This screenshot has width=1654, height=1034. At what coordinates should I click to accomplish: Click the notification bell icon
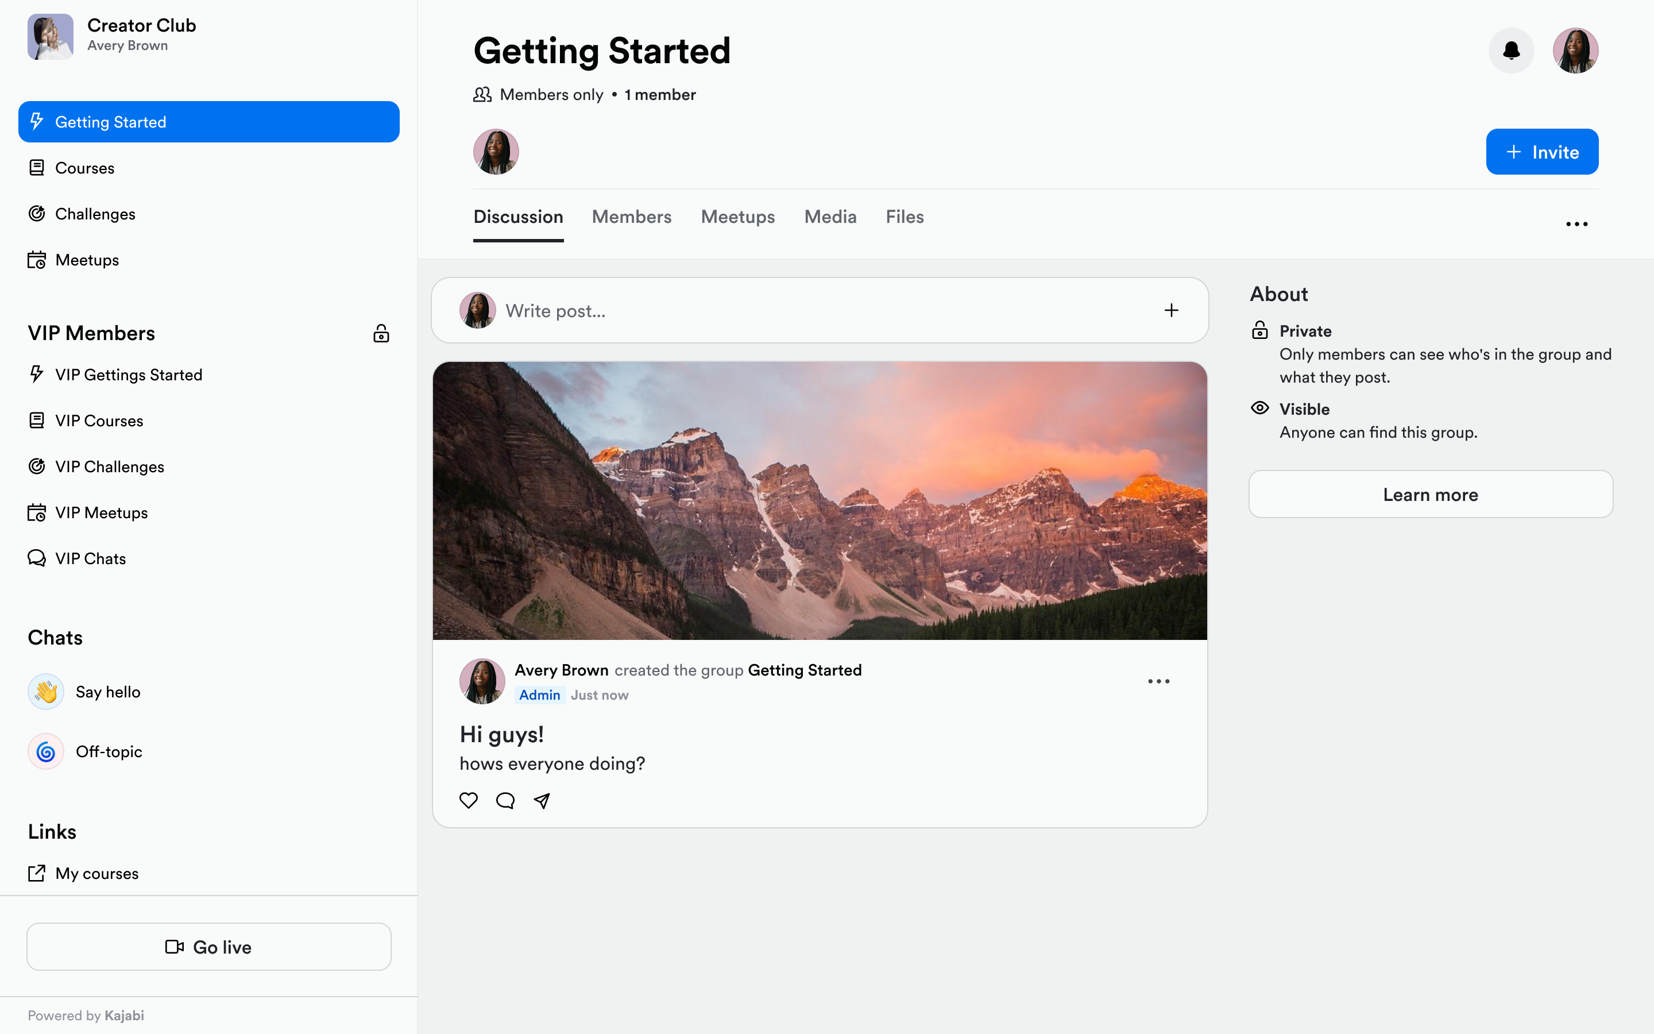pyautogui.click(x=1511, y=51)
